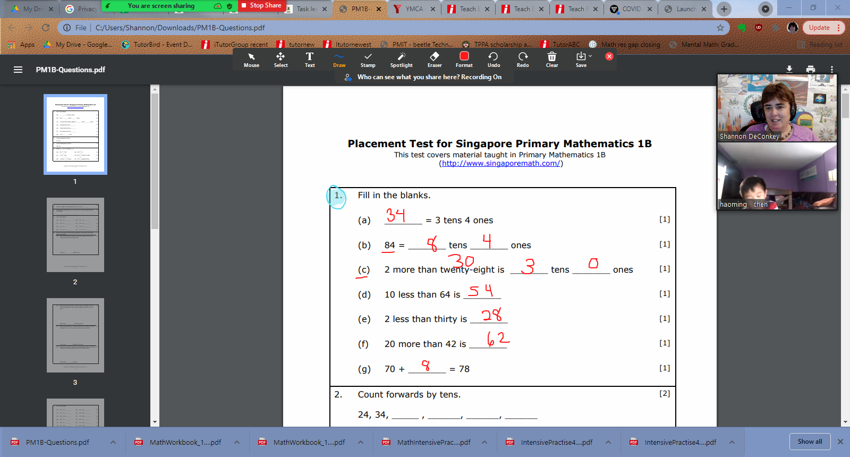
Task: Open the Format color options
Action: pos(464,60)
